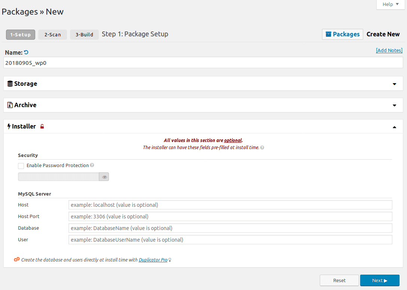Click the cPanel icon before Create the database

[x=16, y=259]
